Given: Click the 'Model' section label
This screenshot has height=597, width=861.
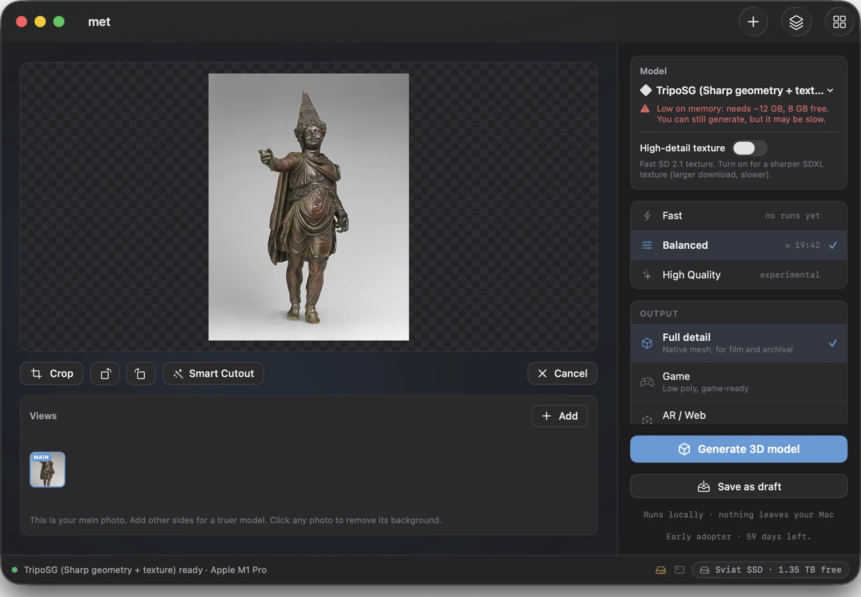Looking at the screenshot, I should [x=653, y=71].
